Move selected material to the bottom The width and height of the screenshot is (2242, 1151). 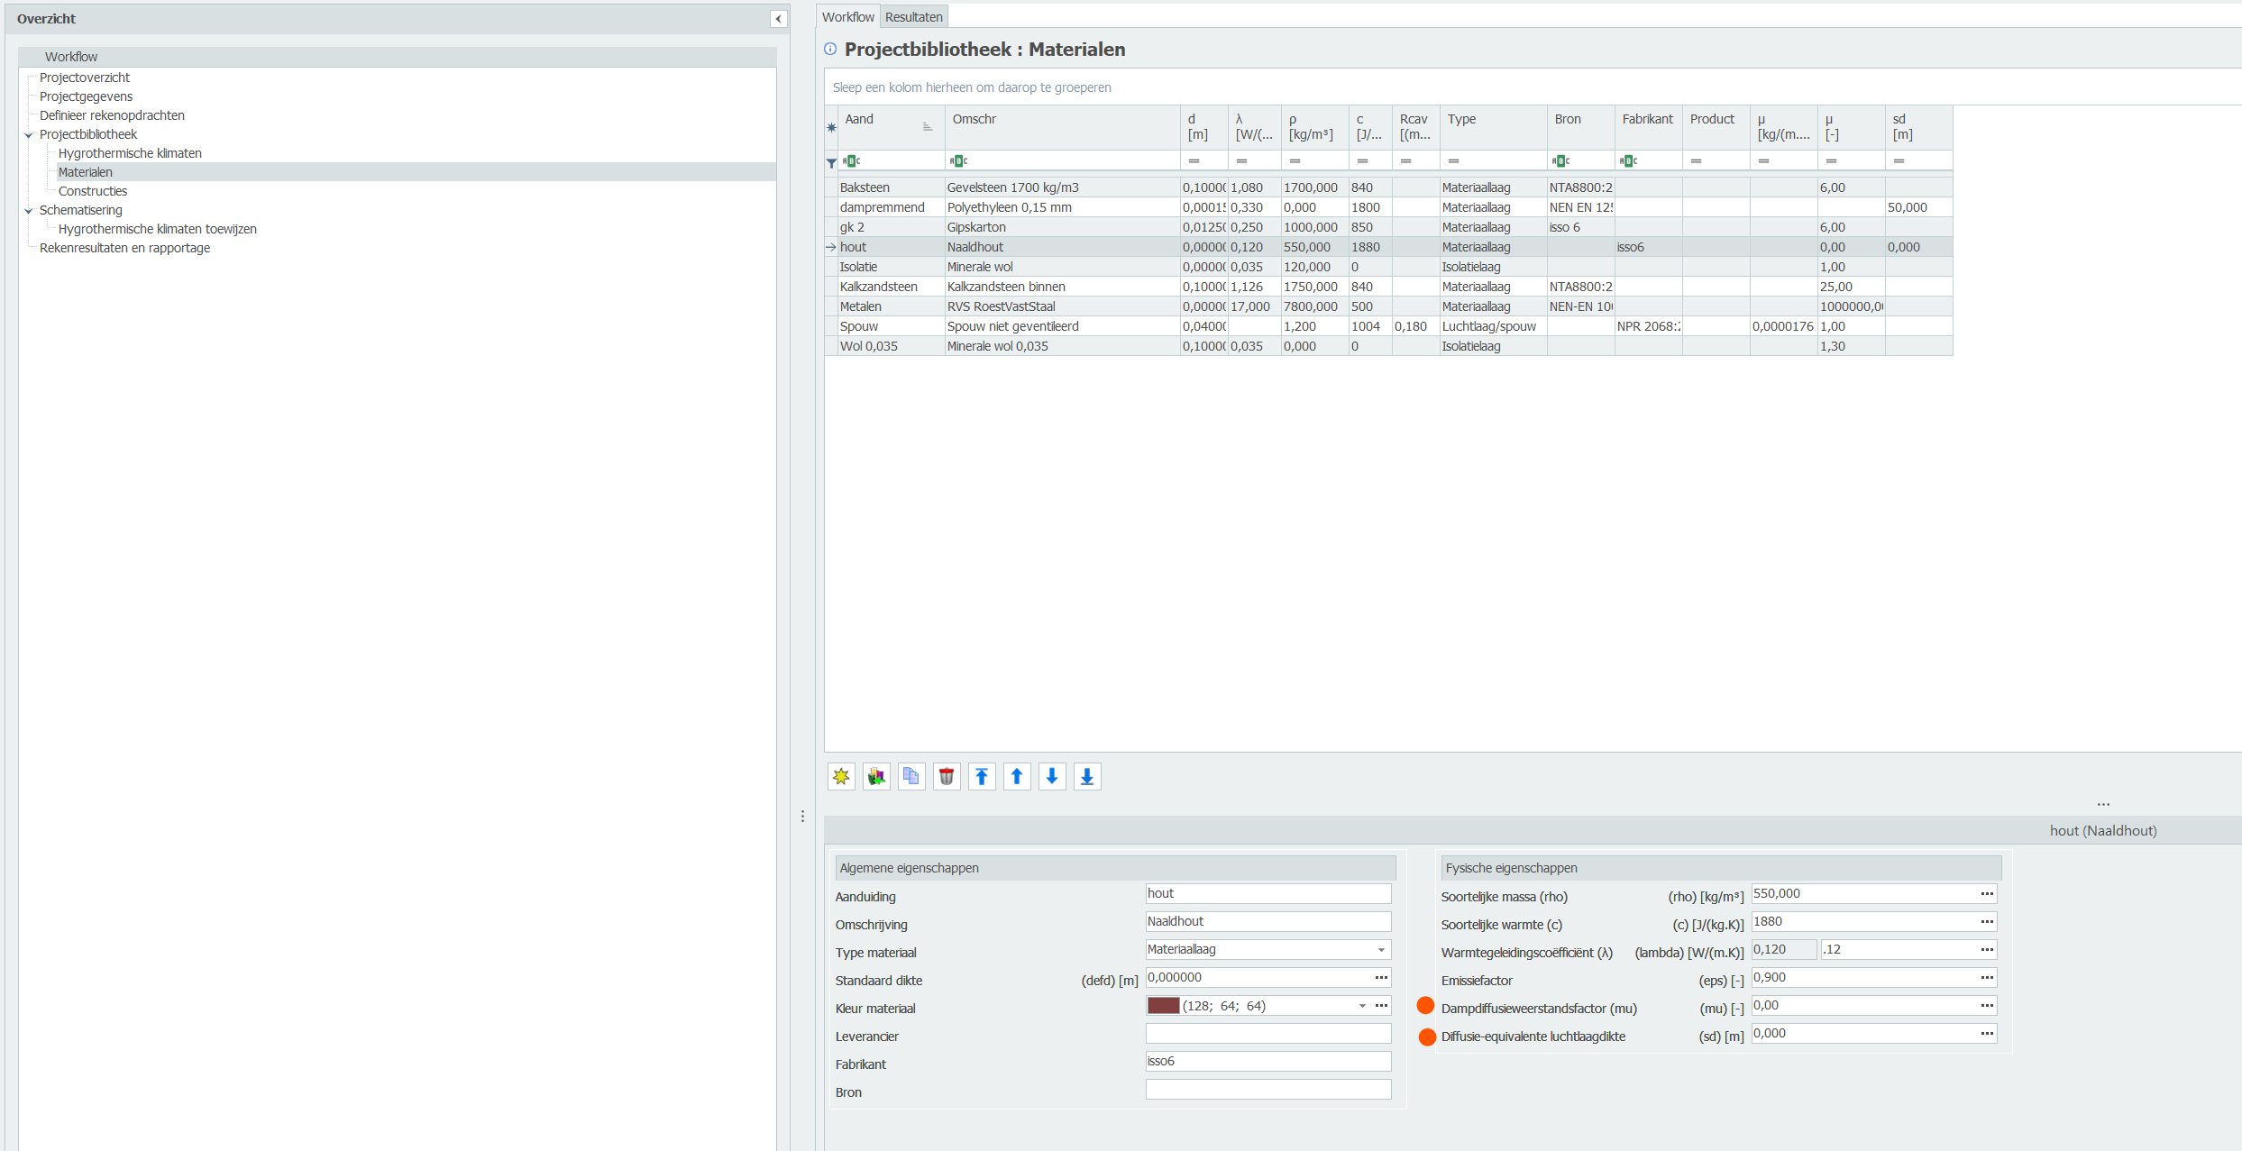click(1087, 776)
